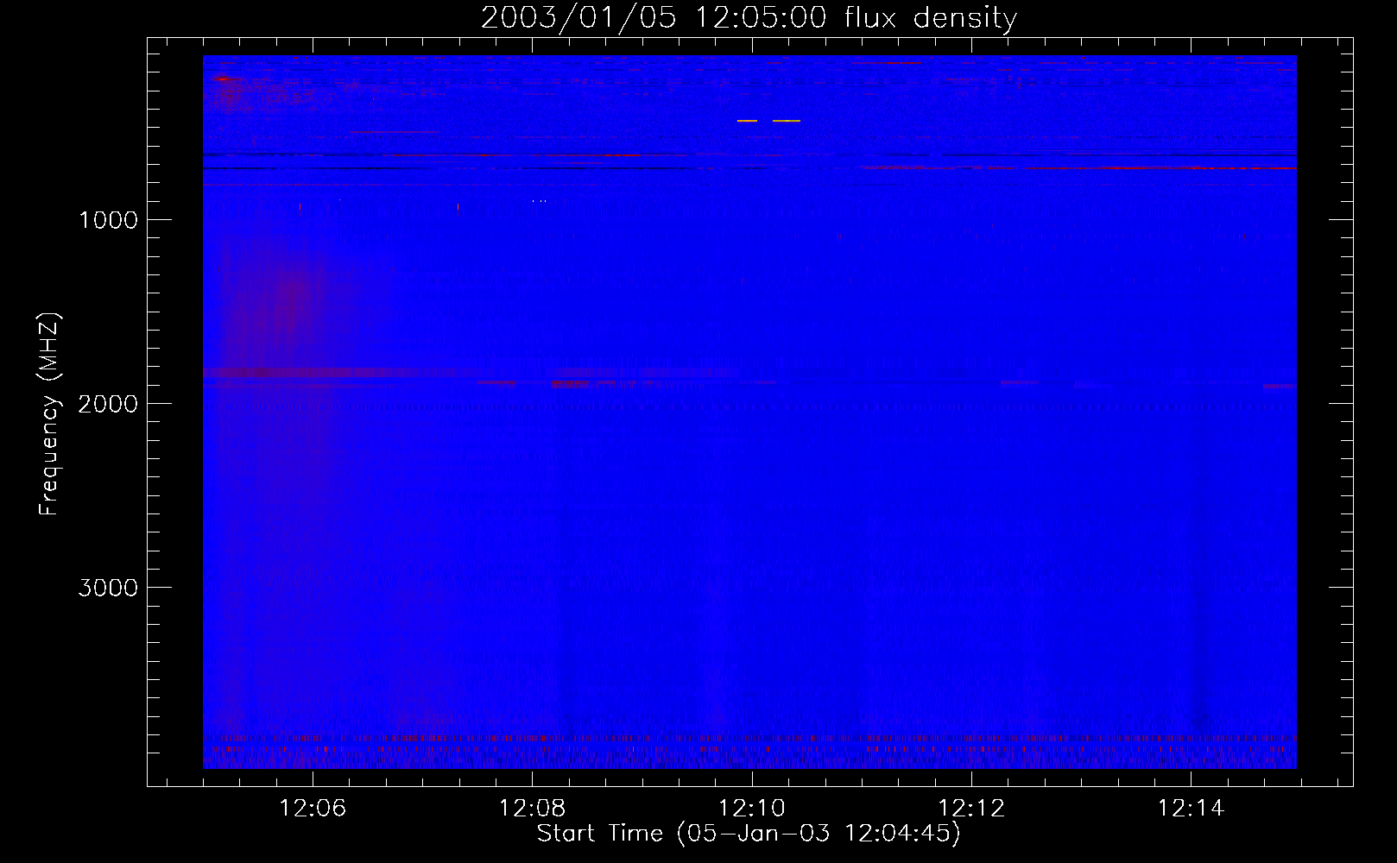Click the 1000 frequency tick label
Image resolution: width=1397 pixels, height=863 pixels.
tap(108, 220)
